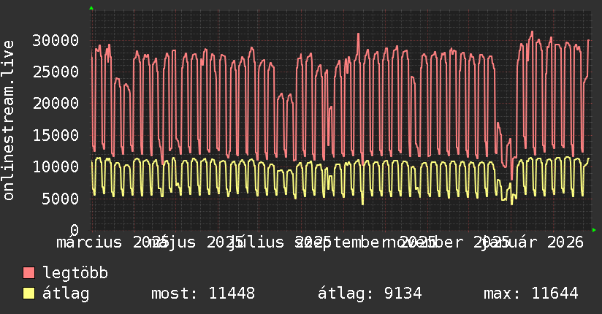
Task: Select the átlag legend label beside yellow swatch
Action: [x=66, y=294]
